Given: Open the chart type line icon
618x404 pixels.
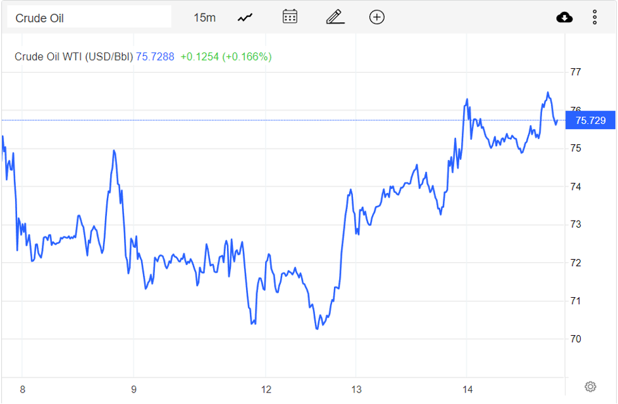Looking at the screenshot, I should tap(245, 18).
